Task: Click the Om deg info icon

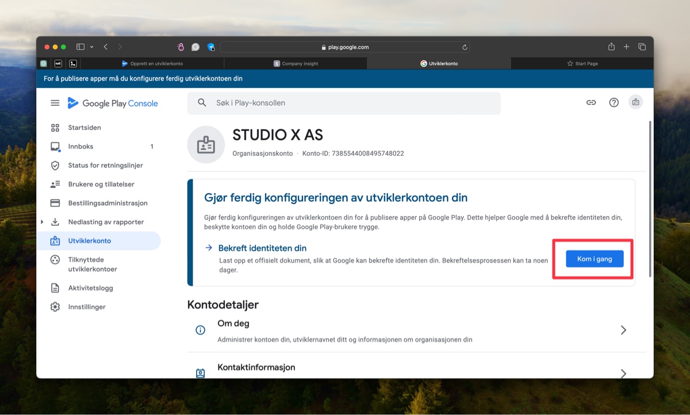Action: tap(200, 330)
